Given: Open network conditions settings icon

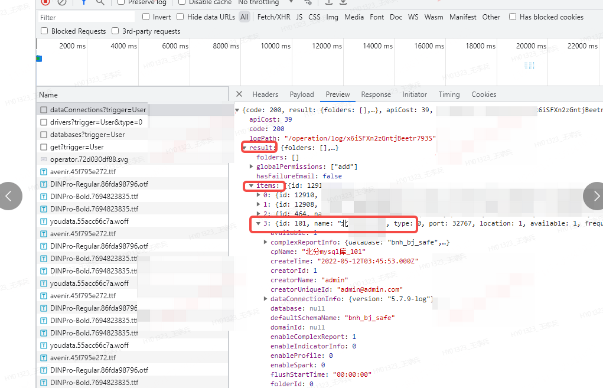Looking at the screenshot, I should coord(308,2).
